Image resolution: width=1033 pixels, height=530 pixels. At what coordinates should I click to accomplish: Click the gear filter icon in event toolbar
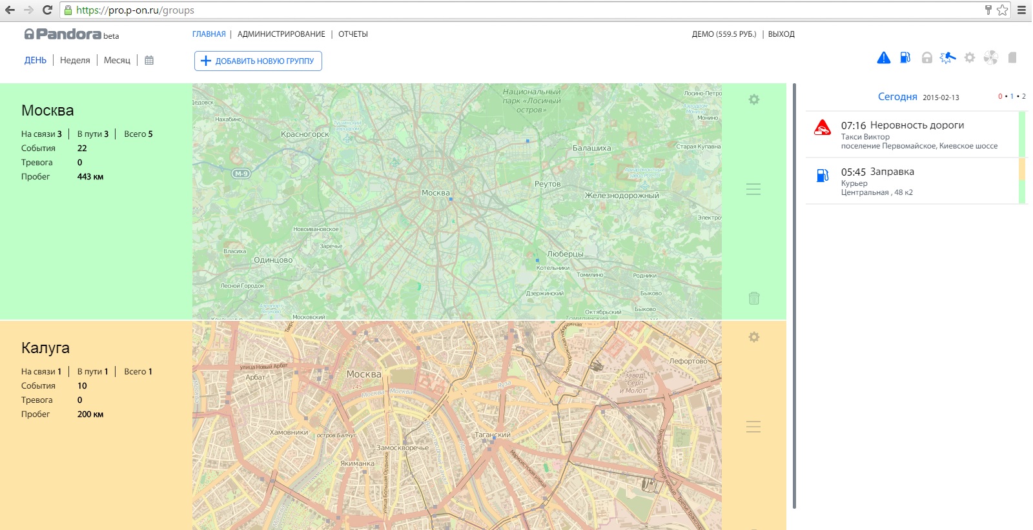click(x=969, y=58)
